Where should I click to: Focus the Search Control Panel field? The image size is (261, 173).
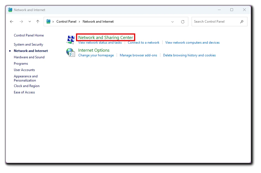click(219, 22)
